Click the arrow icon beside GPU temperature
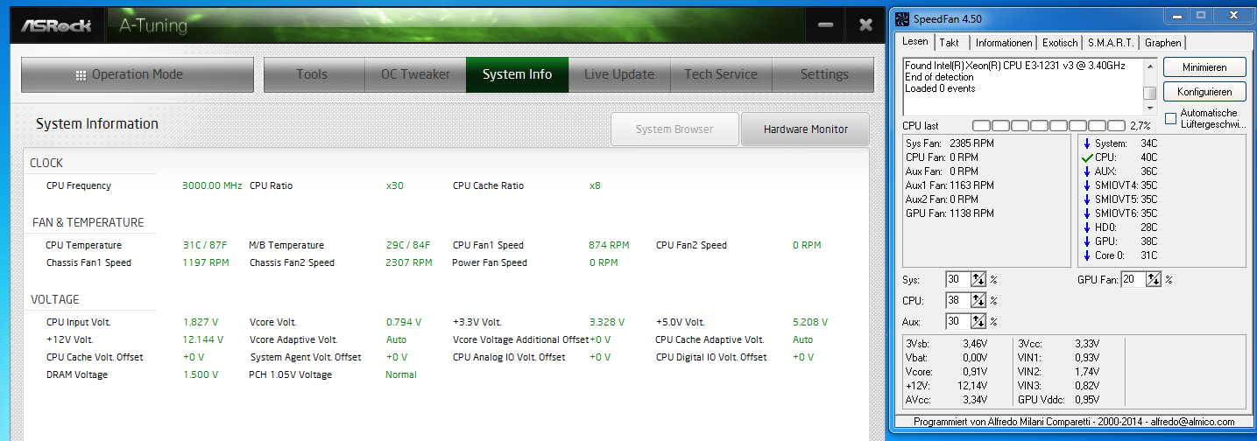This screenshot has width=1257, height=441. 1087,241
